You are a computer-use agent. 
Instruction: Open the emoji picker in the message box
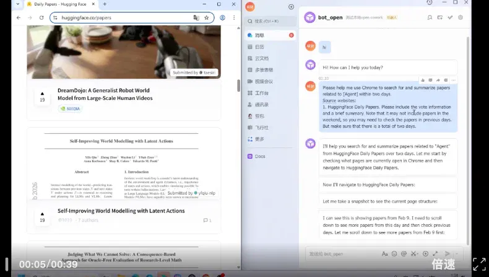(x=394, y=254)
